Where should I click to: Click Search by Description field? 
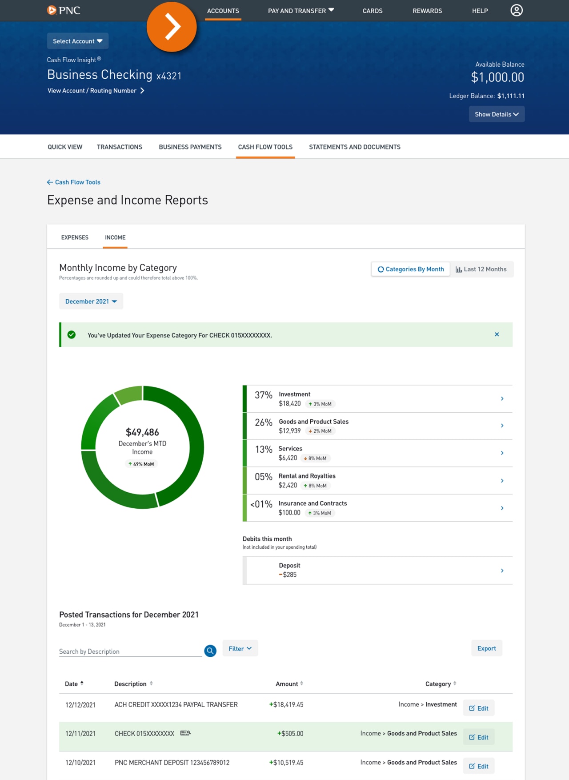(130, 651)
